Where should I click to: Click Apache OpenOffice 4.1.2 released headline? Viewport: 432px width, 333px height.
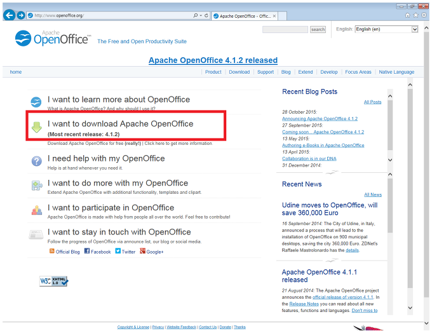click(213, 60)
